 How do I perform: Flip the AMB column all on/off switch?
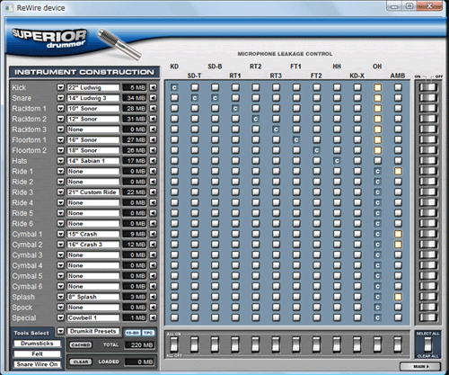point(398,344)
